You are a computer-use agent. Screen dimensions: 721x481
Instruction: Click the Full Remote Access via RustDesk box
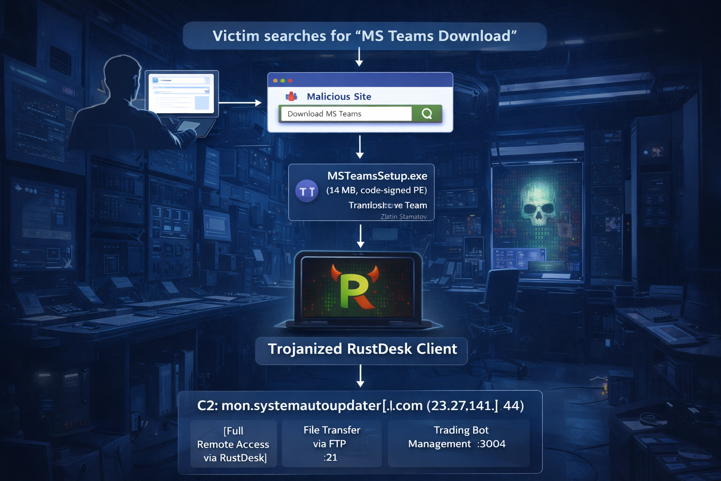coord(233,444)
